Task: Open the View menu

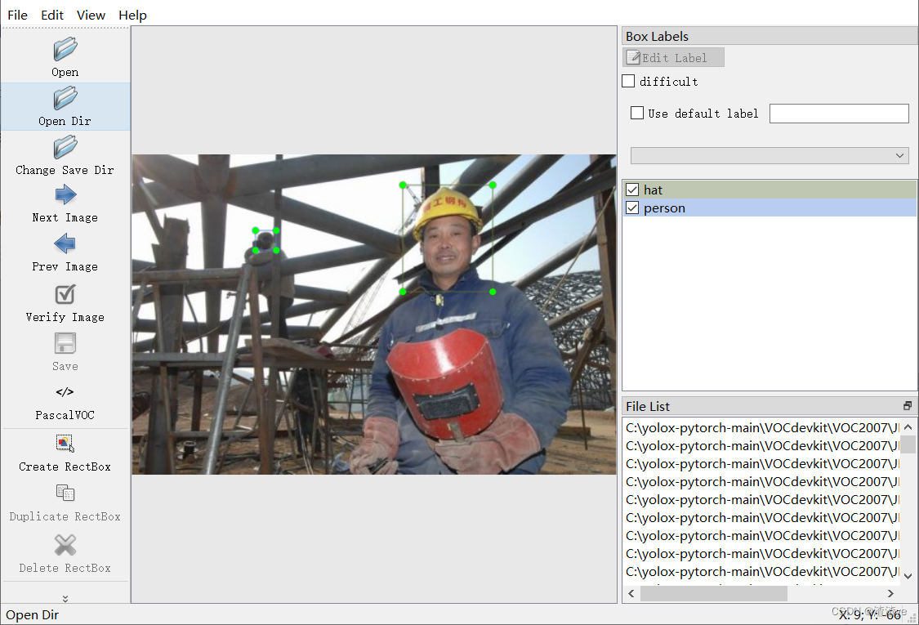Action: (x=91, y=16)
